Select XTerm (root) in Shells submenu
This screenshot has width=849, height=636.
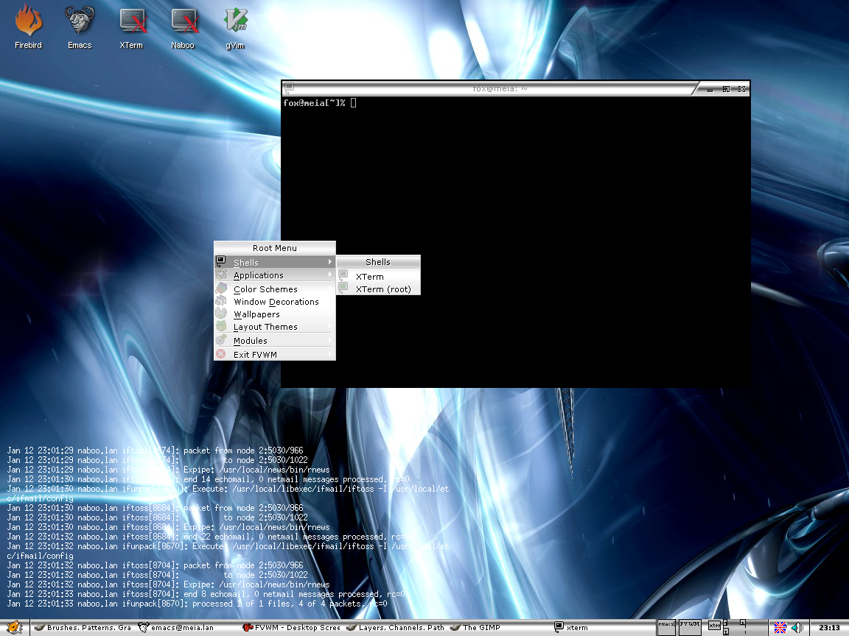coord(378,289)
